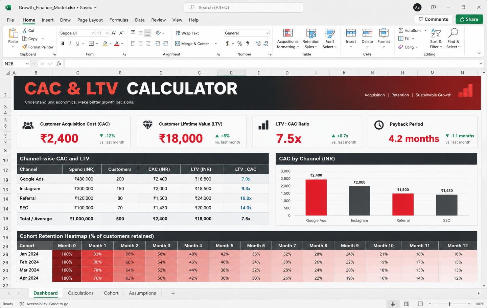The image size is (487, 308).
Task: Open the Insert ribbon tab
Action: point(48,20)
